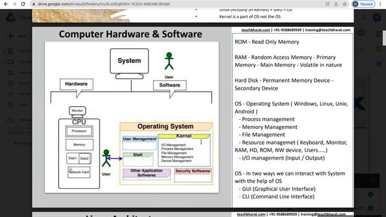The width and height of the screenshot is (386, 217).
Task: Click the New button in Drive
Action: click(x=17, y=36)
